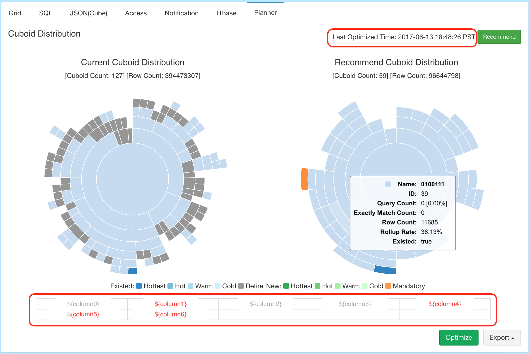Go to the Access tab

(x=136, y=13)
